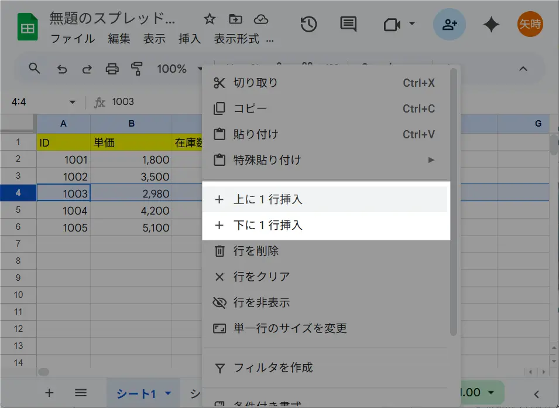Open the comments speech bubble icon
The width and height of the screenshot is (559, 408).
tap(348, 24)
